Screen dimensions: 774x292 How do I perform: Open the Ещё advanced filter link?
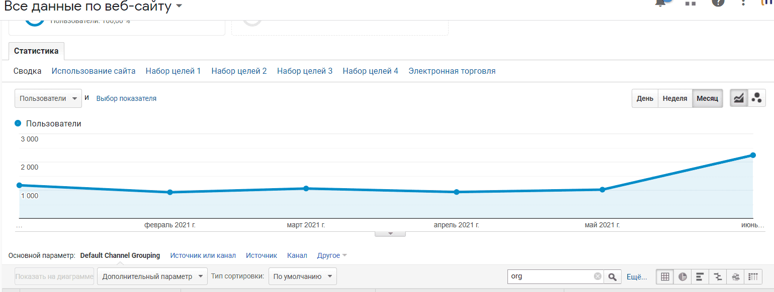636,276
